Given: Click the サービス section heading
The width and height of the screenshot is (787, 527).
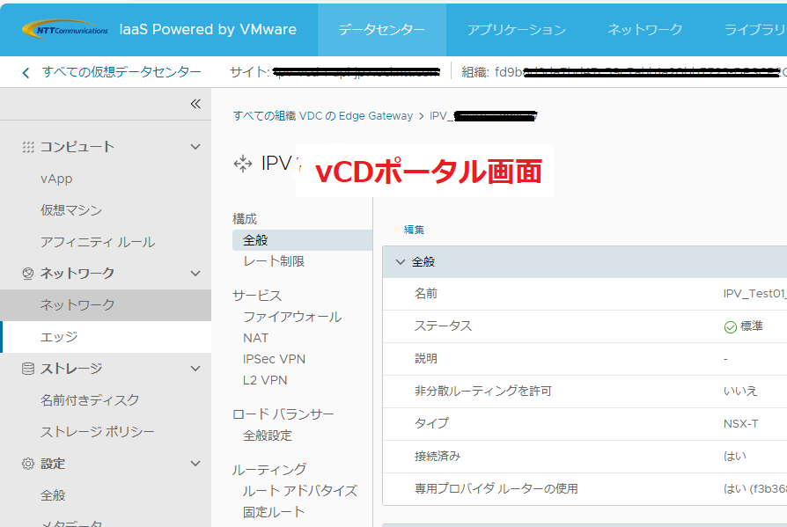Looking at the screenshot, I should tap(257, 296).
